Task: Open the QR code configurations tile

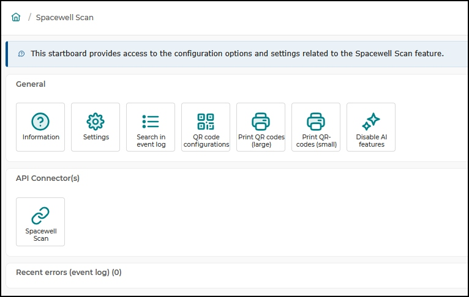Action: point(206,127)
